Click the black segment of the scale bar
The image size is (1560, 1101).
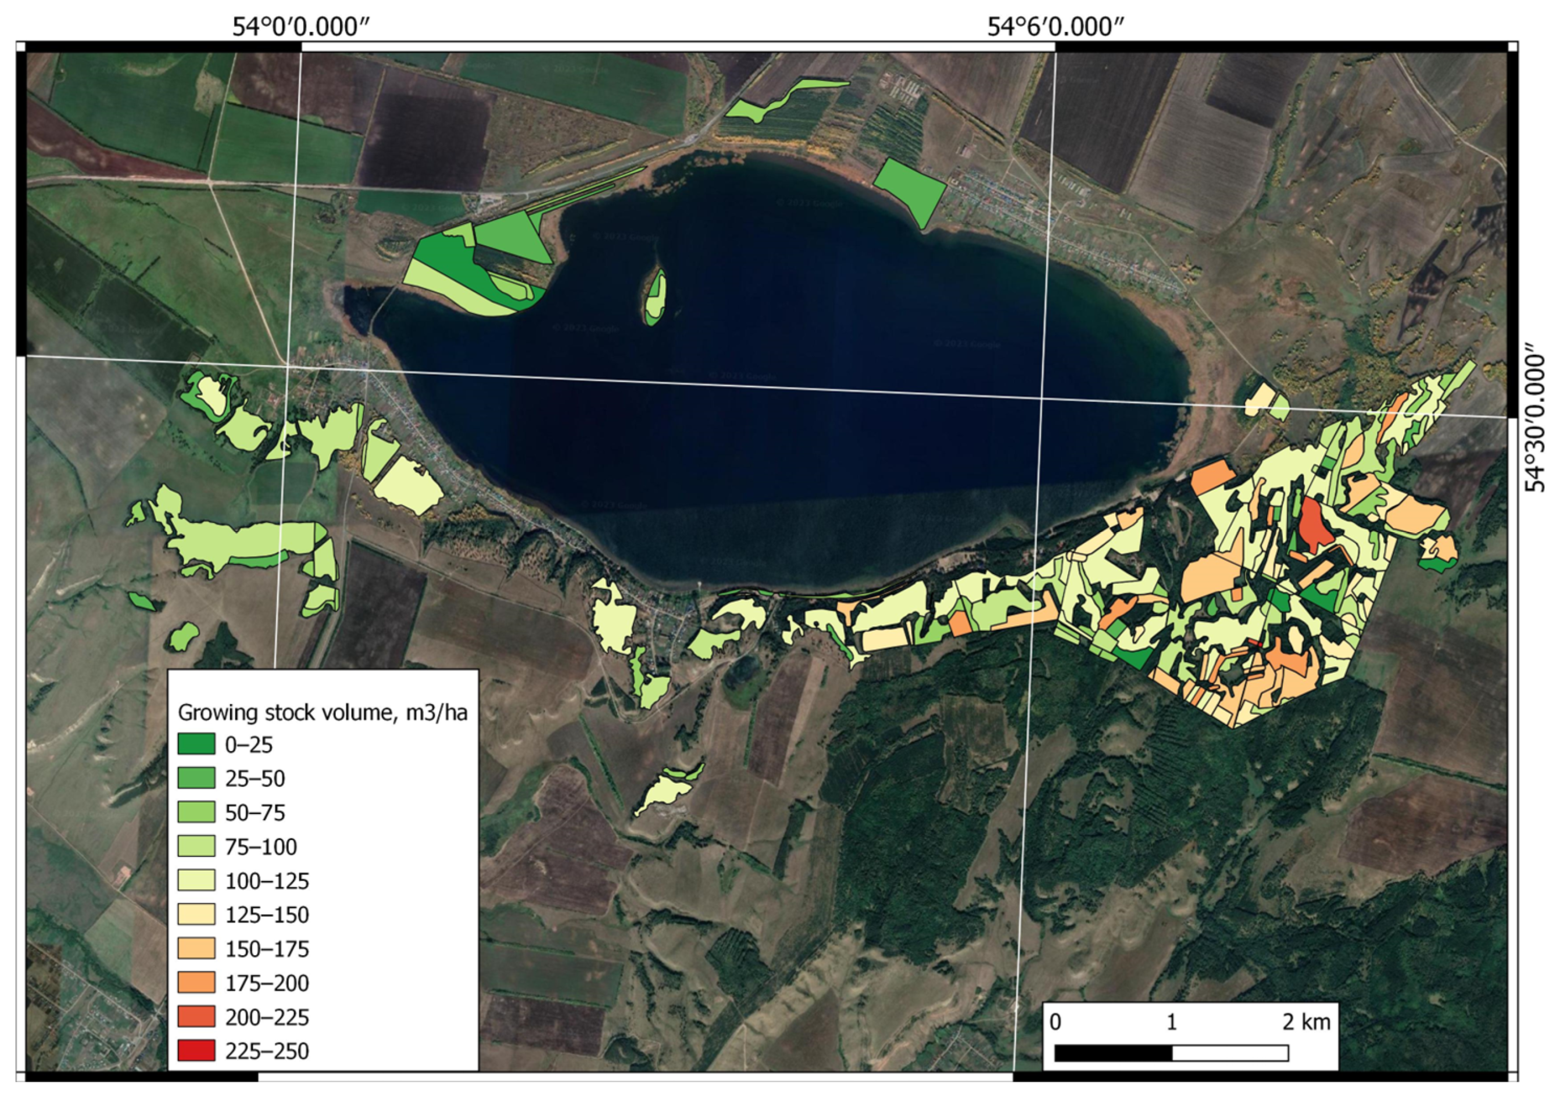[1113, 1053]
